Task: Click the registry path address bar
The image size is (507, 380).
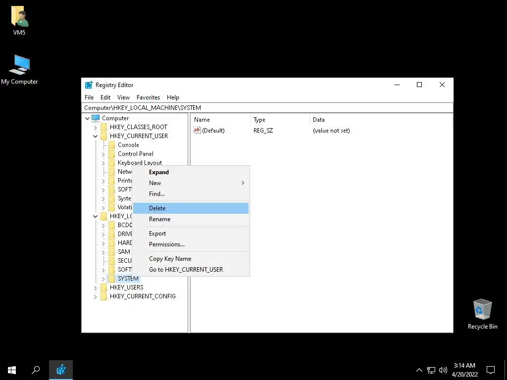Action: click(267, 107)
